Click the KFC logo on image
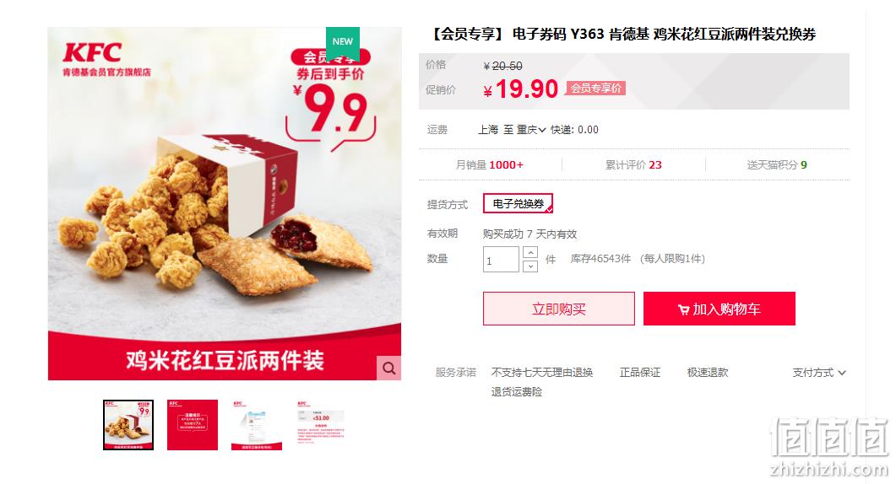This screenshot has width=896, height=484. 92,52
